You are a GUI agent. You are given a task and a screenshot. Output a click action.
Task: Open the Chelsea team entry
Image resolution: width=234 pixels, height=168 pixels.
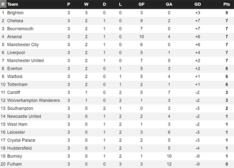tap(15, 21)
